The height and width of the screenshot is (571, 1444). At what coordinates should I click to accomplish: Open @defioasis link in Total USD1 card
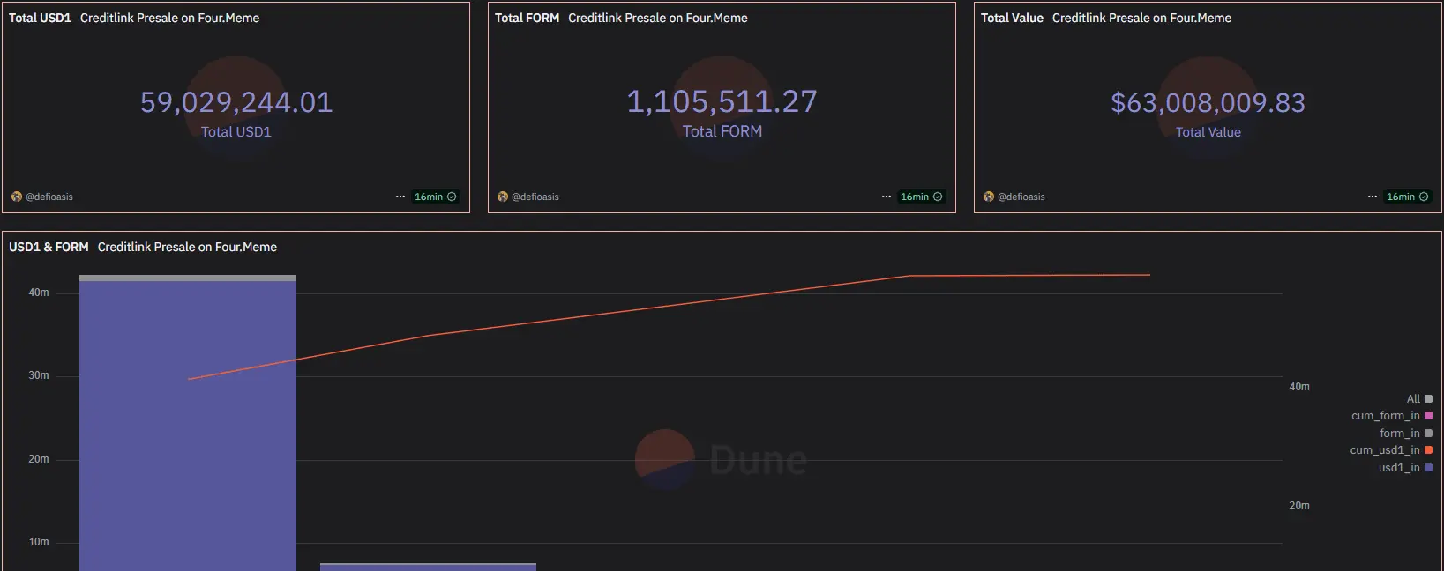point(49,197)
